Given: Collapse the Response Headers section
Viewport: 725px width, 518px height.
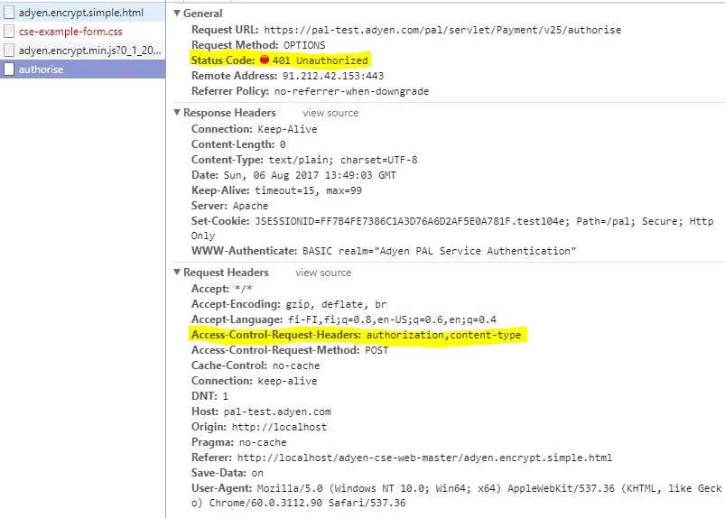Looking at the screenshot, I should [x=177, y=112].
